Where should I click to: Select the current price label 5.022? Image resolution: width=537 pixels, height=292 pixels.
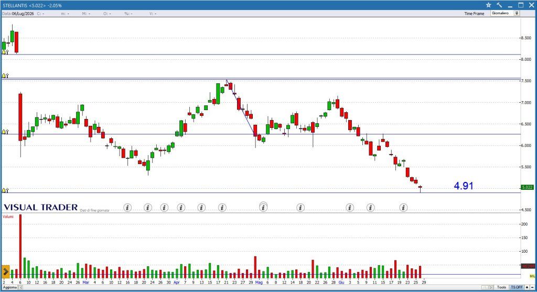pos(527,187)
